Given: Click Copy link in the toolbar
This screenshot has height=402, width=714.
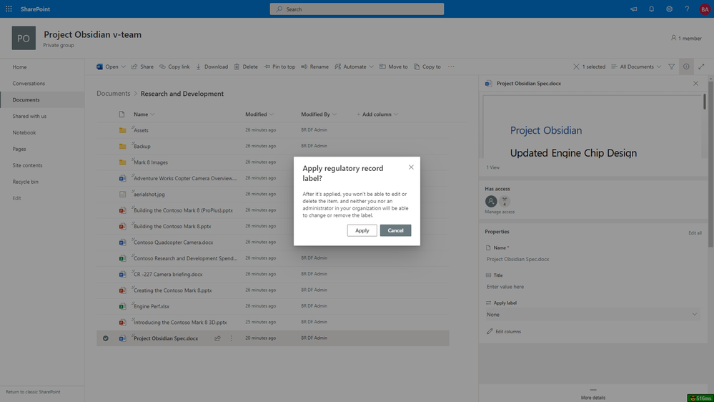Looking at the screenshot, I should [174, 67].
